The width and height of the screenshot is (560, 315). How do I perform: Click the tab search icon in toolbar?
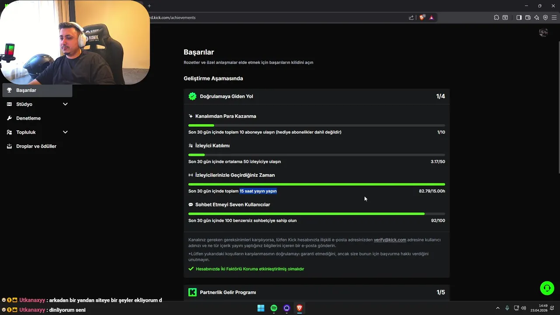click(505, 17)
